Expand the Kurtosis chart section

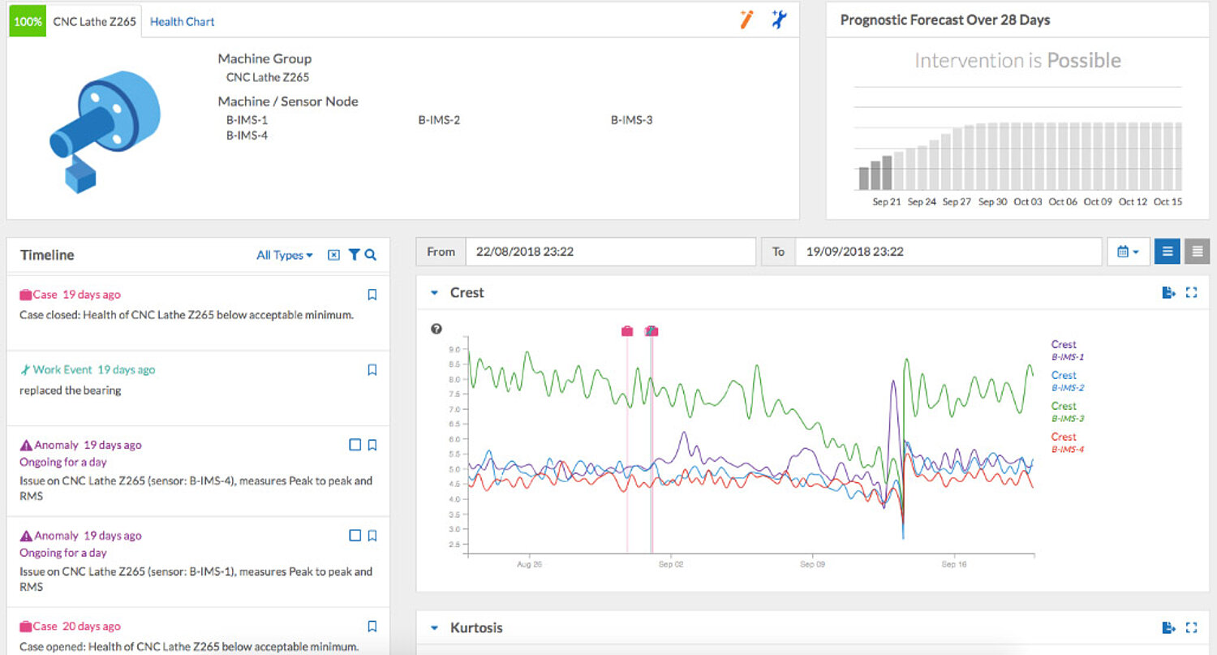coord(434,628)
